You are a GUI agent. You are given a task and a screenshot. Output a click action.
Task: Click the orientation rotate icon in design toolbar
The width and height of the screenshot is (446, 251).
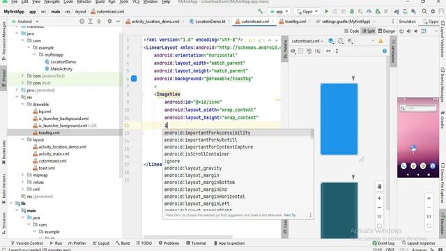click(341, 41)
